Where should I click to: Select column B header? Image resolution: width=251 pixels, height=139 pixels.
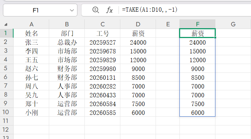click(x=67, y=24)
